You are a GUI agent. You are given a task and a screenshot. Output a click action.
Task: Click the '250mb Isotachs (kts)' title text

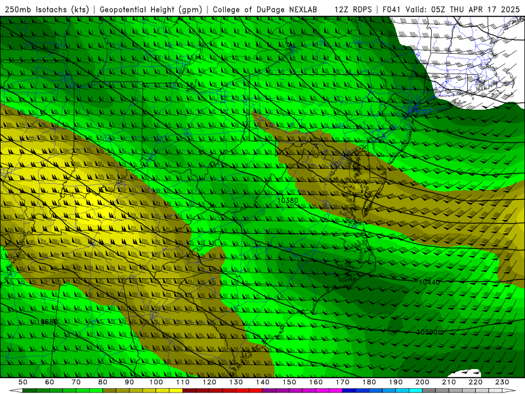(x=47, y=9)
